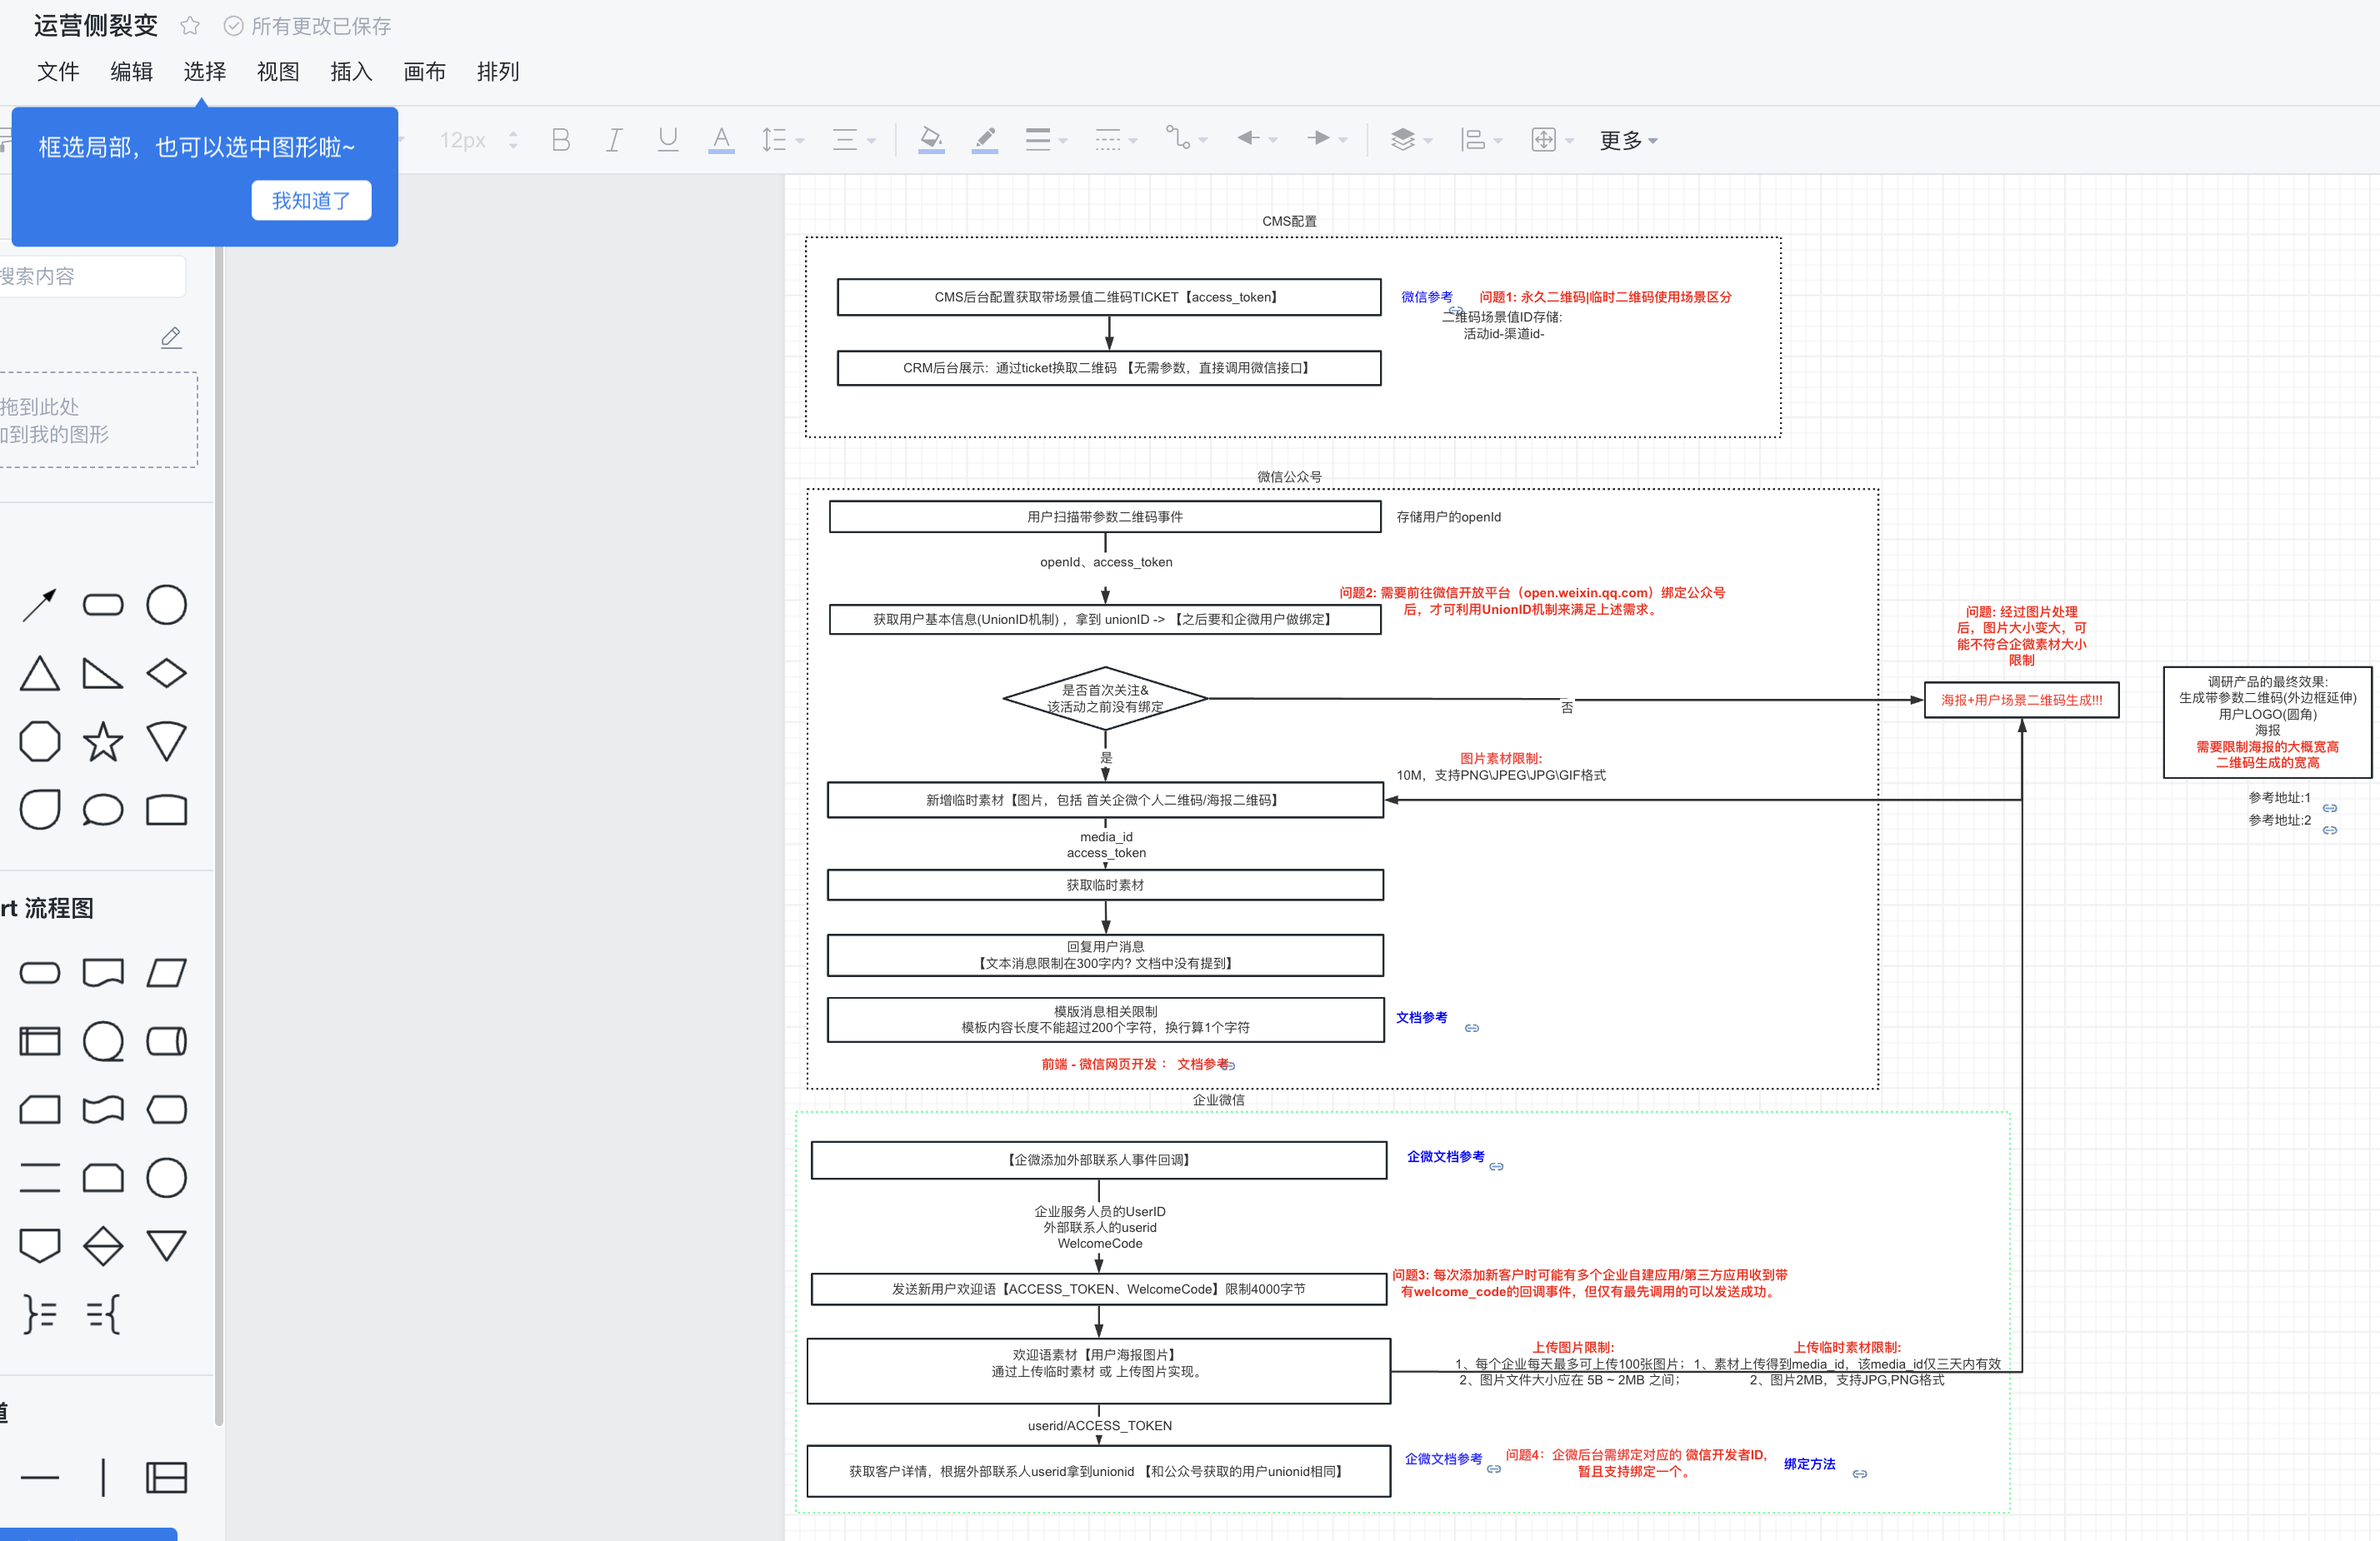Select the vertical separator line shape
Screen dimensions: 2380x1541
103,1477
